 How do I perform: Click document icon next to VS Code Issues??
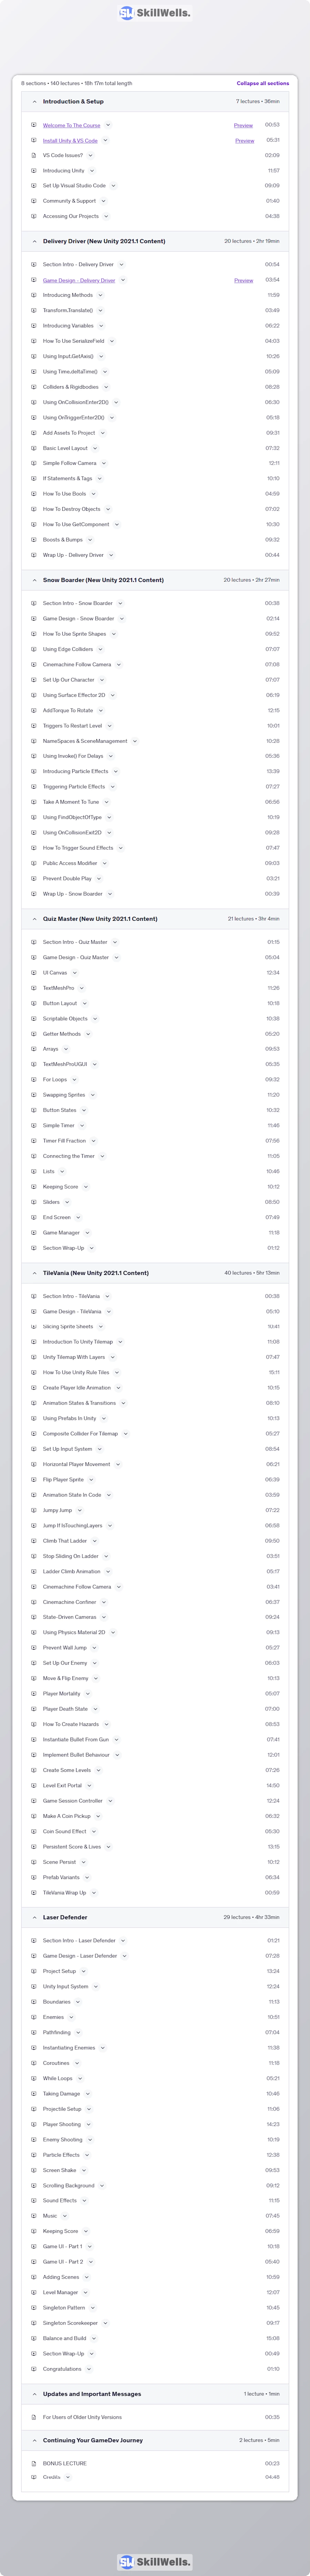coord(34,155)
